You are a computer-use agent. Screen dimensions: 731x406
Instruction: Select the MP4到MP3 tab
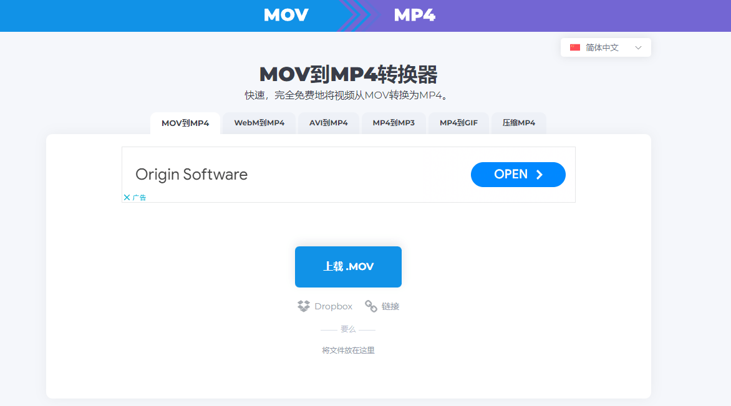tap(393, 123)
